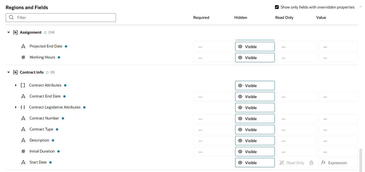Collapse the Assignment region
Viewport: 365px width, 172px height.
(x=9, y=32)
